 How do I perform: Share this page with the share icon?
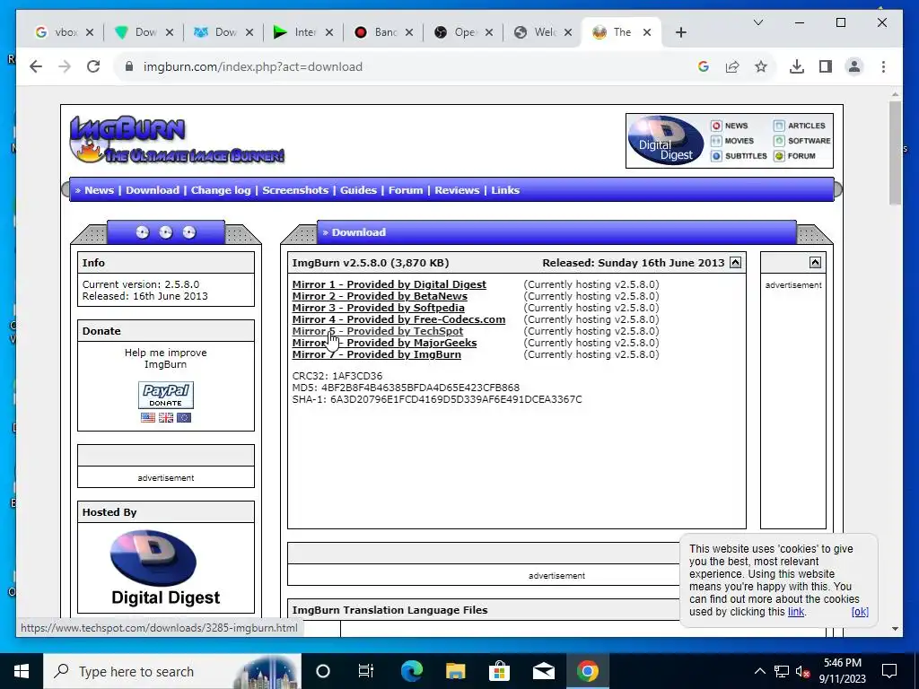point(732,66)
